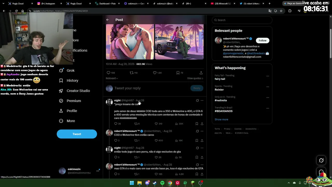Click the browser address bar
Image resolution: width=332 pixels, height=187 pixels.
coord(148,11)
